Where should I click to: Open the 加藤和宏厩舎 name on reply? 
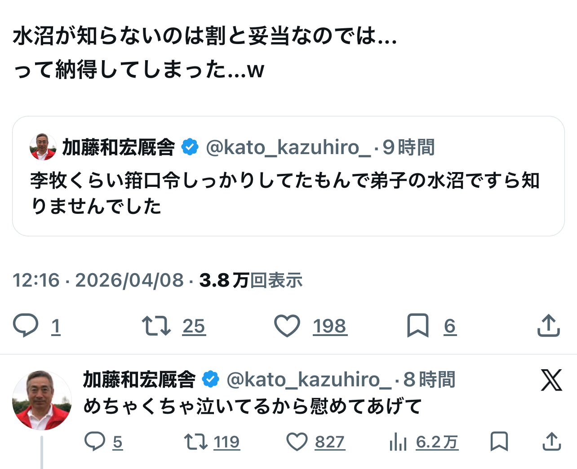(x=139, y=380)
